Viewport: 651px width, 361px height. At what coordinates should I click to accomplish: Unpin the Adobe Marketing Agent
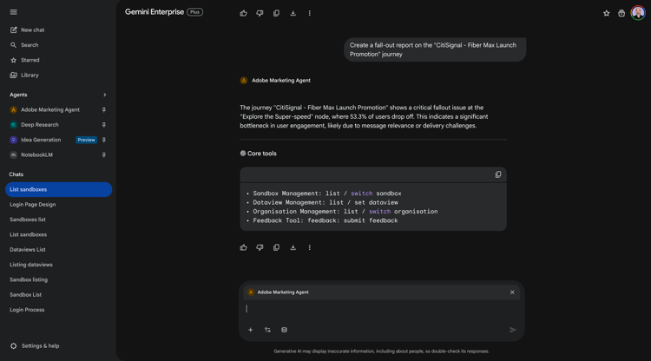point(104,110)
